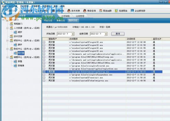The image size is (170, 121).
Task: Collapse the 销售中心 tree node
Action: click(7, 57)
